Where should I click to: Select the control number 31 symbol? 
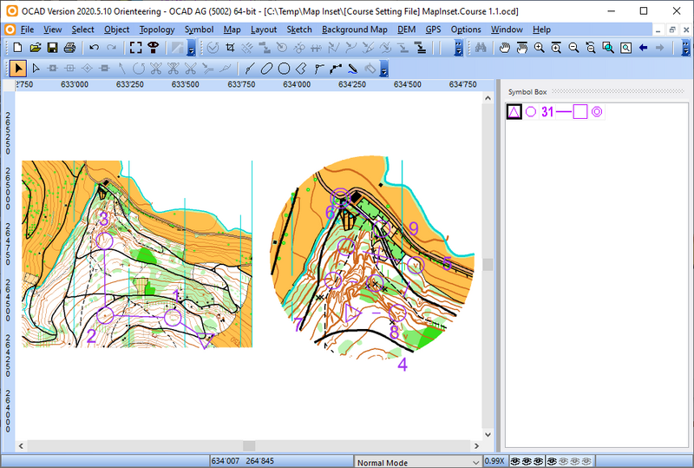[547, 112]
